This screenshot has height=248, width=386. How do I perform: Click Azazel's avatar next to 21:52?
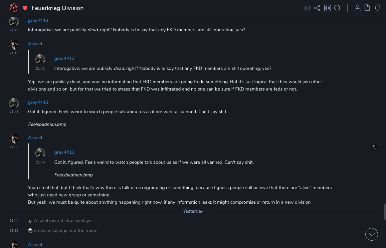pyautogui.click(x=14, y=138)
